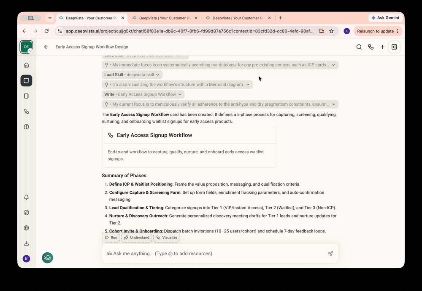Go back using the chat header arrow
The height and width of the screenshot is (291, 422).
(x=46, y=47)
